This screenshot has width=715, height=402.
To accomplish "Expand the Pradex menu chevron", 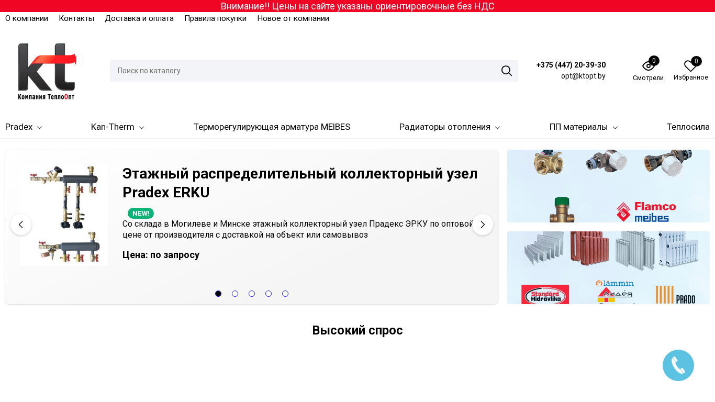I will pyautogui.click(x=39, y=127).
